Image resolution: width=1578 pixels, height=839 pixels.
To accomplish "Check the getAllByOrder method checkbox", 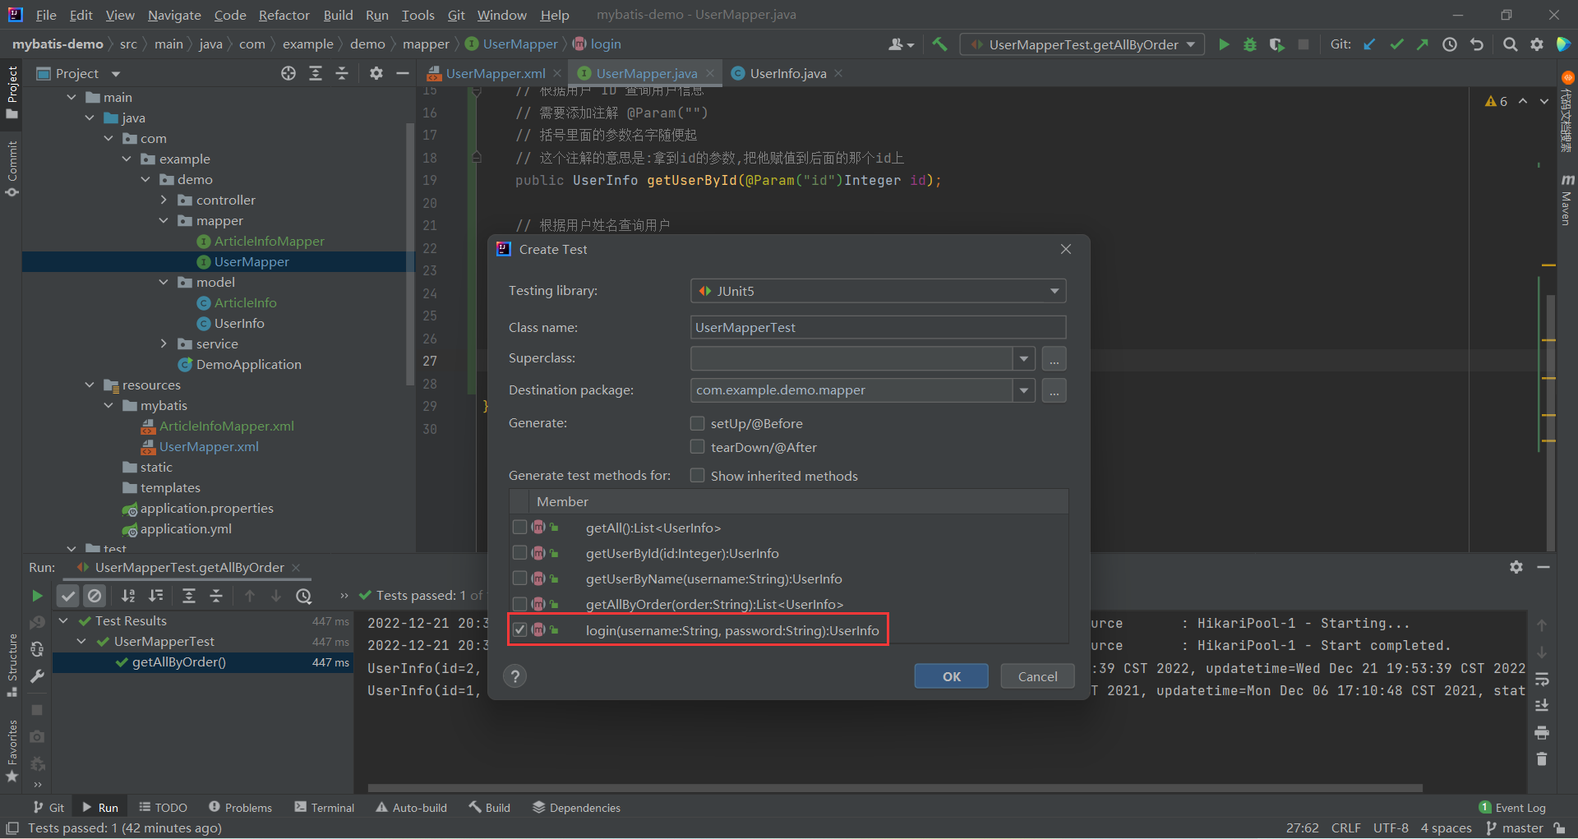I will coord(519,604).
